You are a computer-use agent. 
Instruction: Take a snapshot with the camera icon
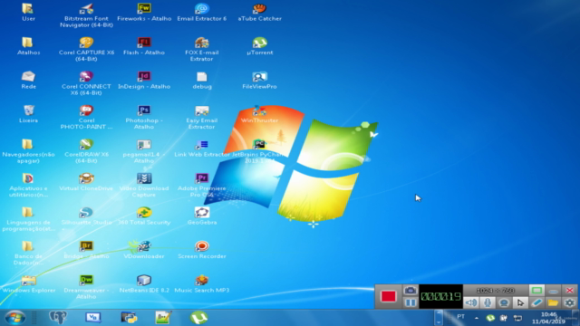tap(411, 291)
